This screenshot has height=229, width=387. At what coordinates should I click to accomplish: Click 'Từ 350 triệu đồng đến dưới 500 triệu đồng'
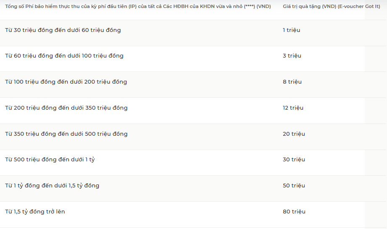[x=66, y=134]
